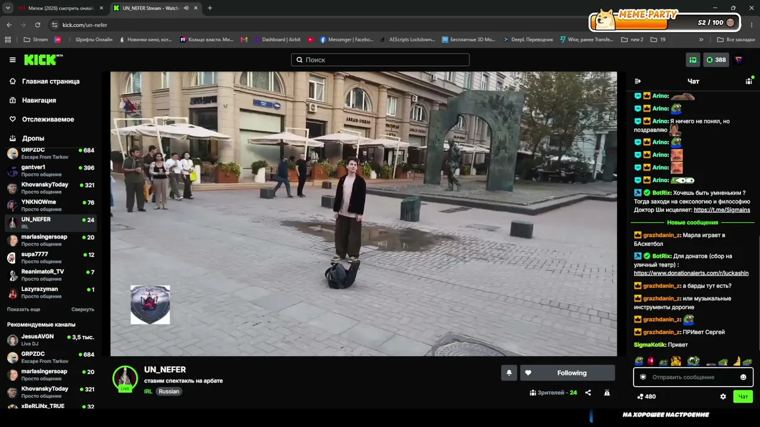Go back in browser
760x427 pixels.
pos(9,25)
